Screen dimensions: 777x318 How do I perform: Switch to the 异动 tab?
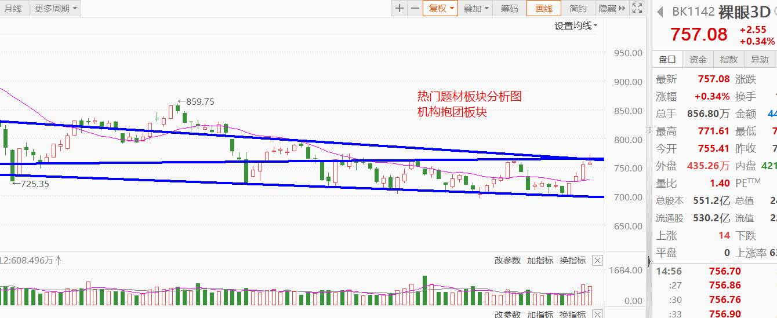click(x=760, y=59)
